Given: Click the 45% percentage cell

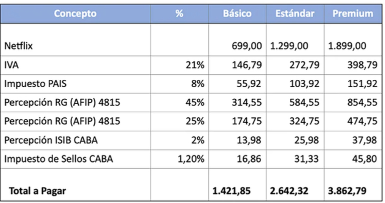Looking at the screenshot, I should click(x=196, y=103).
